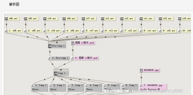
Task: Select footage node c10.avi
Action: 166,19
